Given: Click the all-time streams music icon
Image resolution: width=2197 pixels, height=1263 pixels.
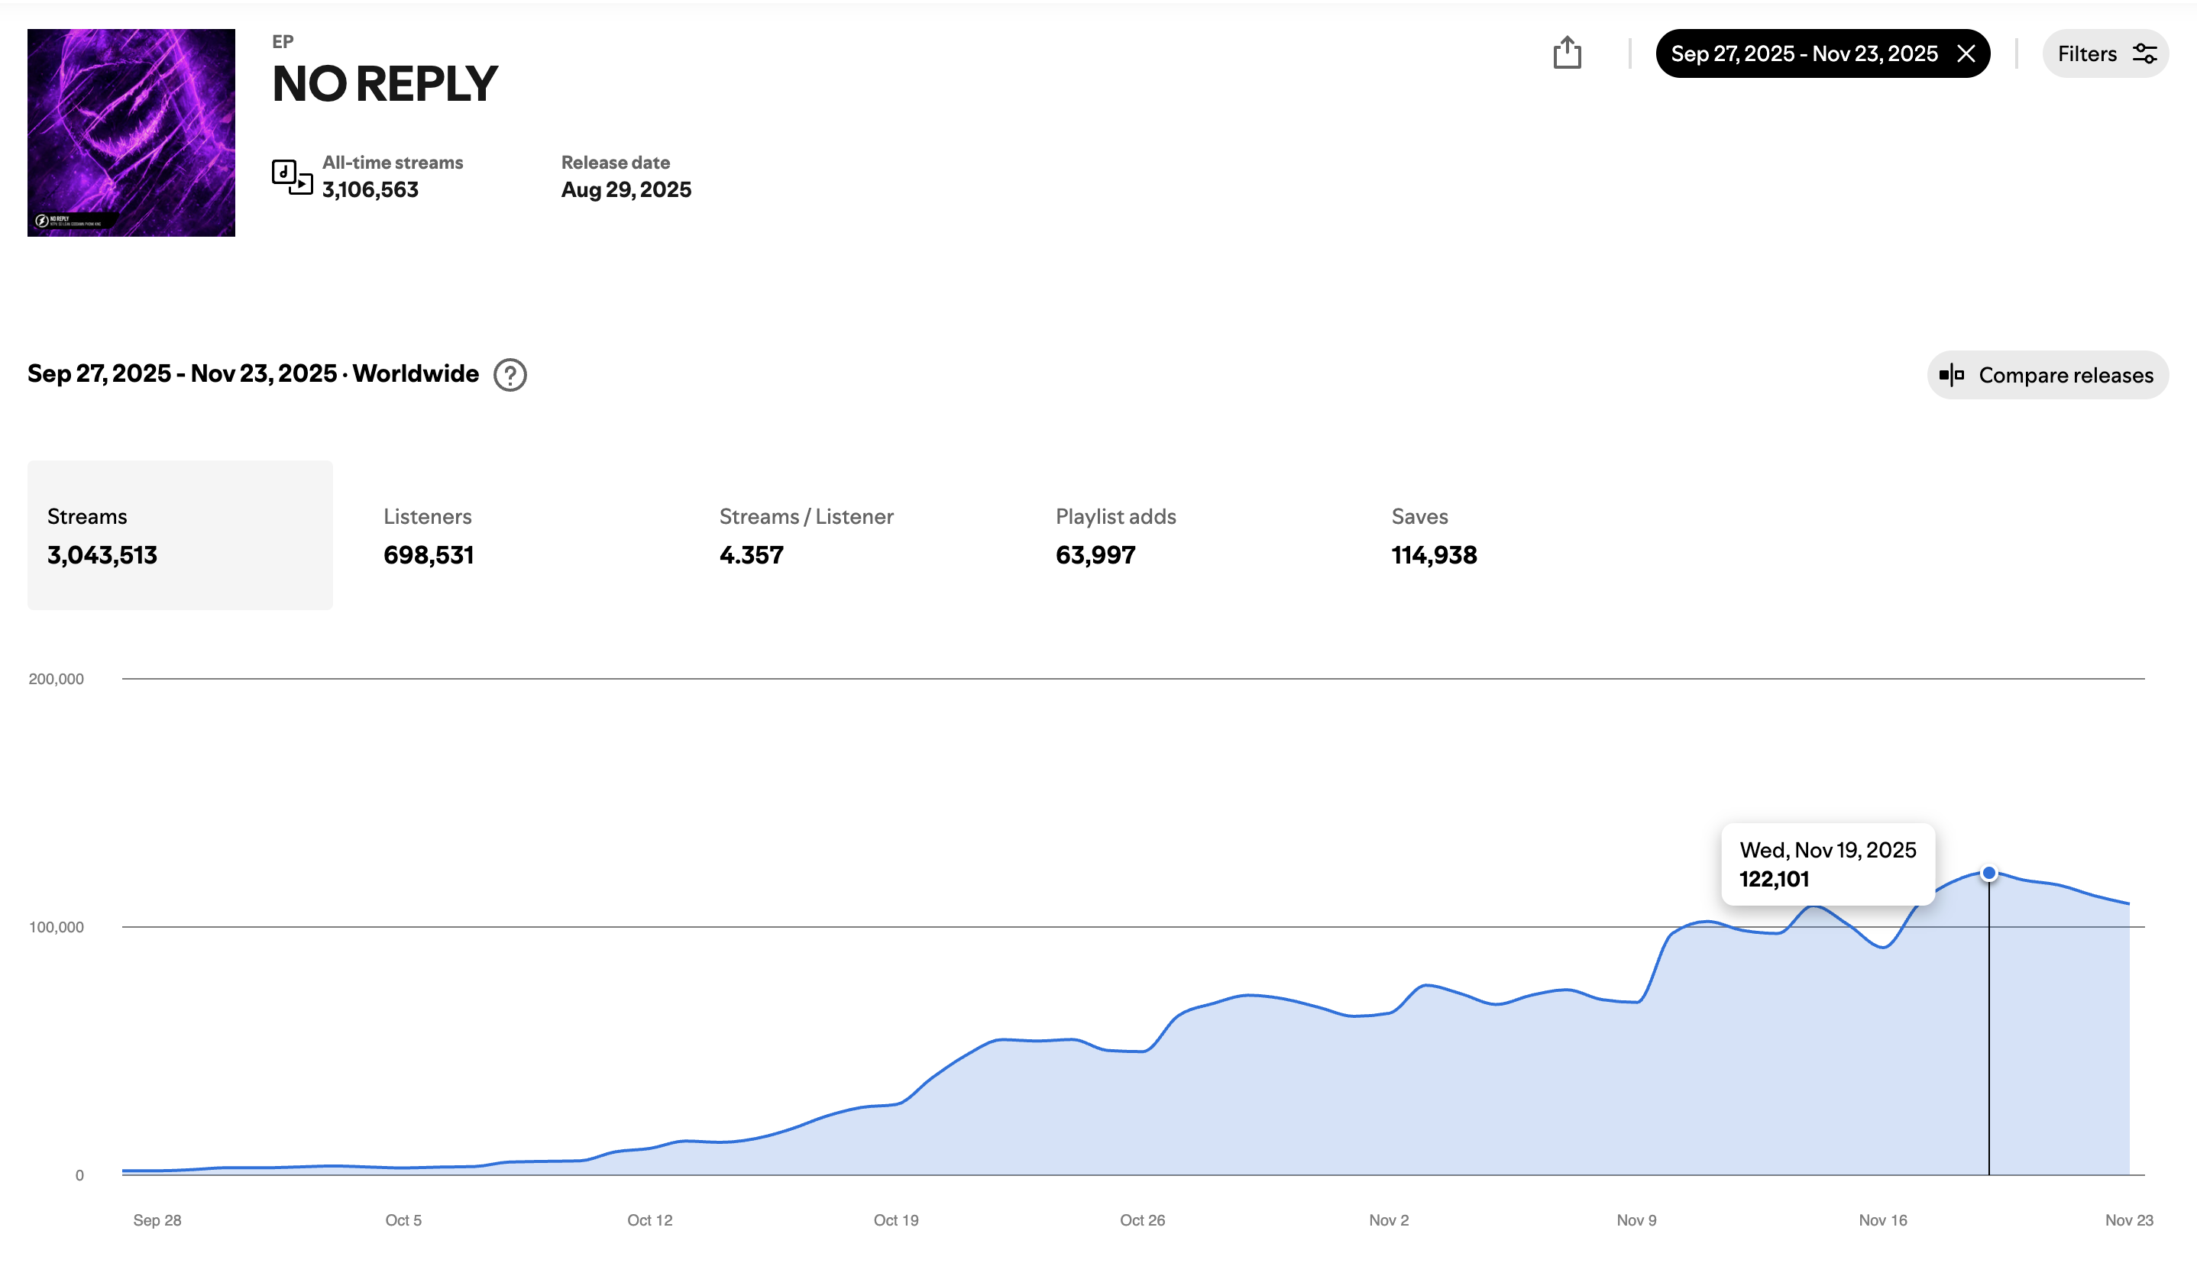Looking at the screenshot, I should (292, 177).
